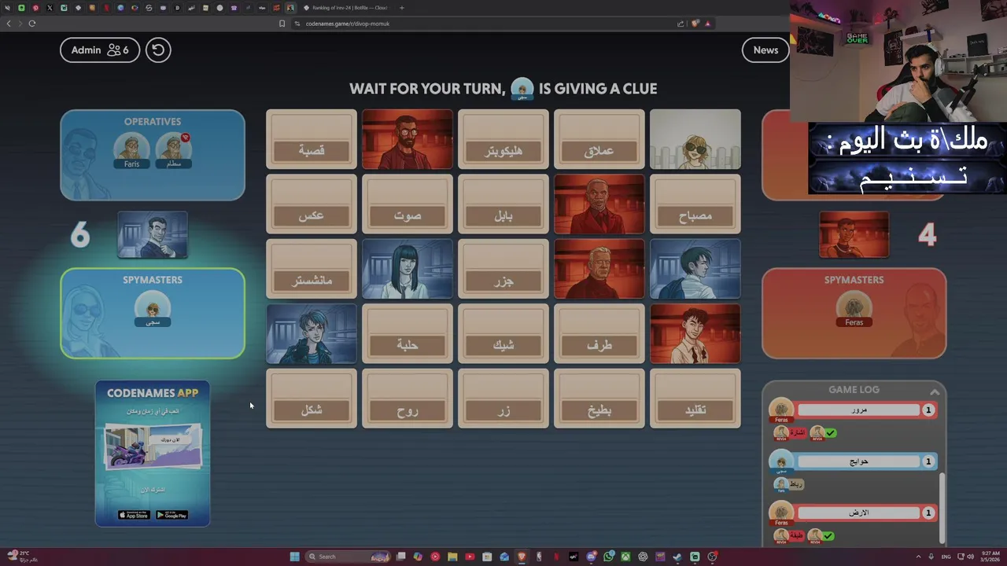Open the Google Play download badge
This screenshot has height=566, width=1007.
tap(172, 515)
